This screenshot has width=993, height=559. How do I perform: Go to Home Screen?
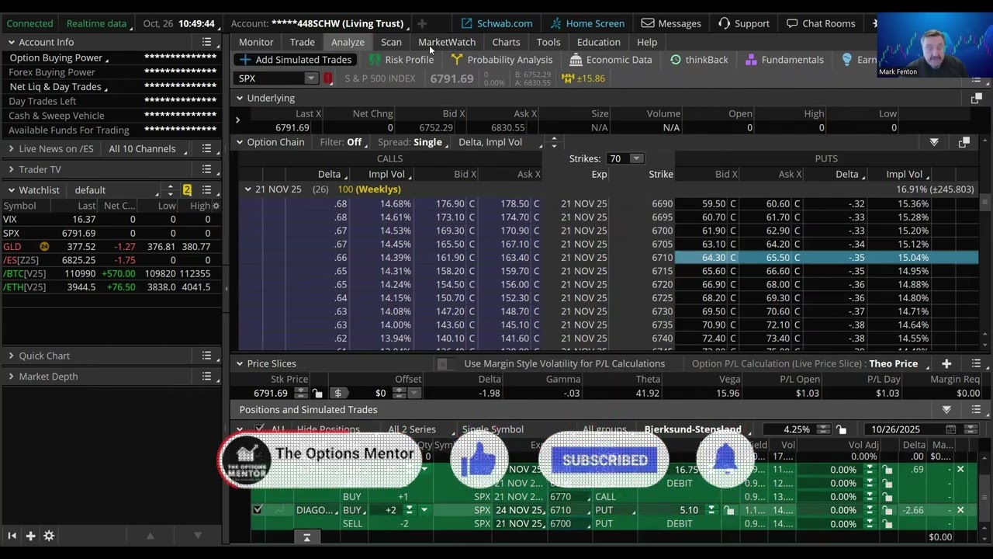point(586,23)
